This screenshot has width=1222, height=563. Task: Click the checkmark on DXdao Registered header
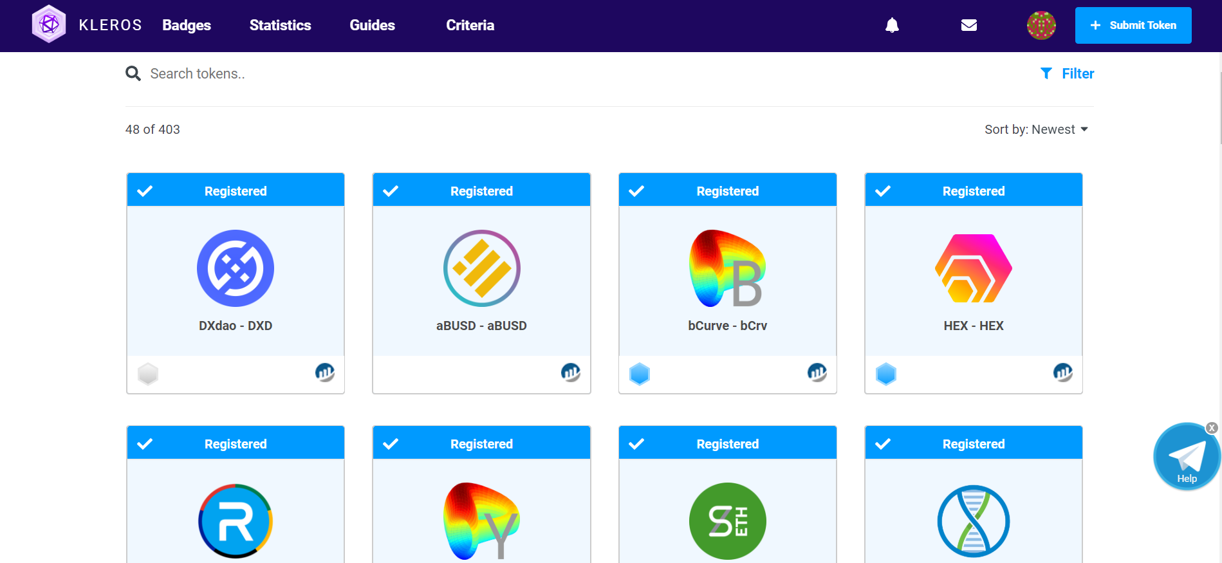pyautogui.click(x=145, y=191)
